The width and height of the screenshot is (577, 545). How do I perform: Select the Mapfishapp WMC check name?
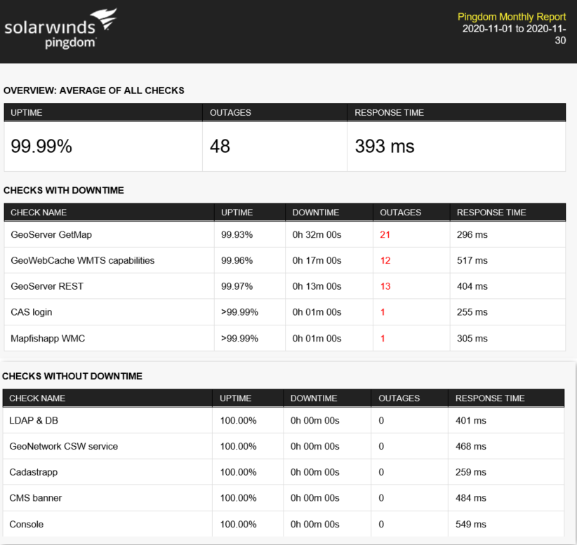coord(48,338)
